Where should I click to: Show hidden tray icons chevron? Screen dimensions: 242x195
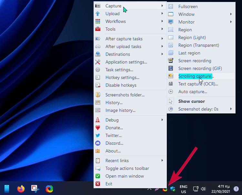[149, 189]
